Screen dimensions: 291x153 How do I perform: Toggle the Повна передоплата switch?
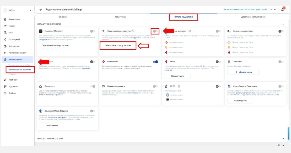click(x=155, y=86)
